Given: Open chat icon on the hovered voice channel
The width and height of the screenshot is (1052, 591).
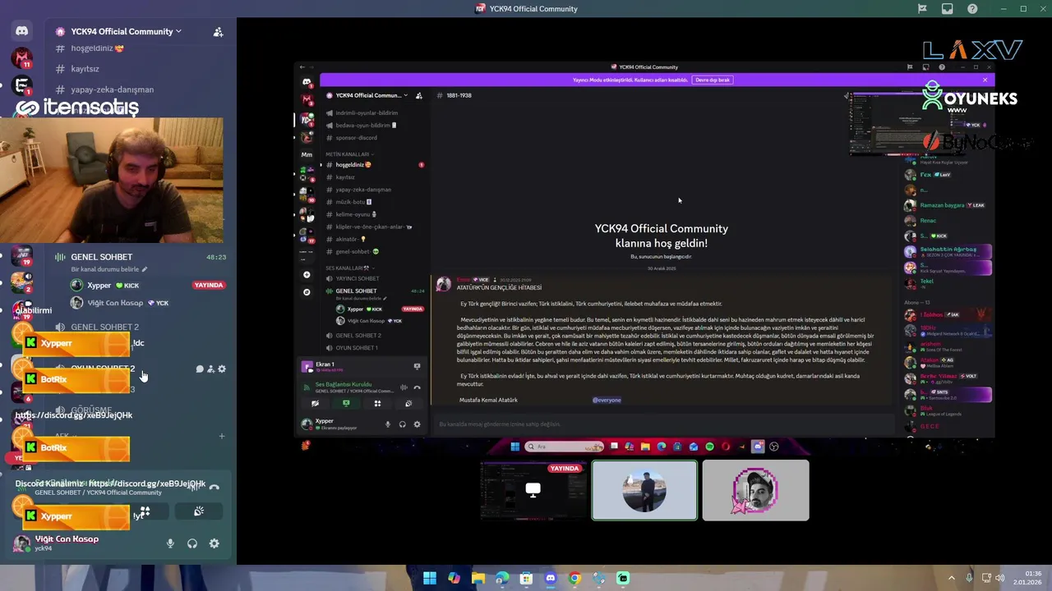Looking at the screenshot, I should point(200,369).
